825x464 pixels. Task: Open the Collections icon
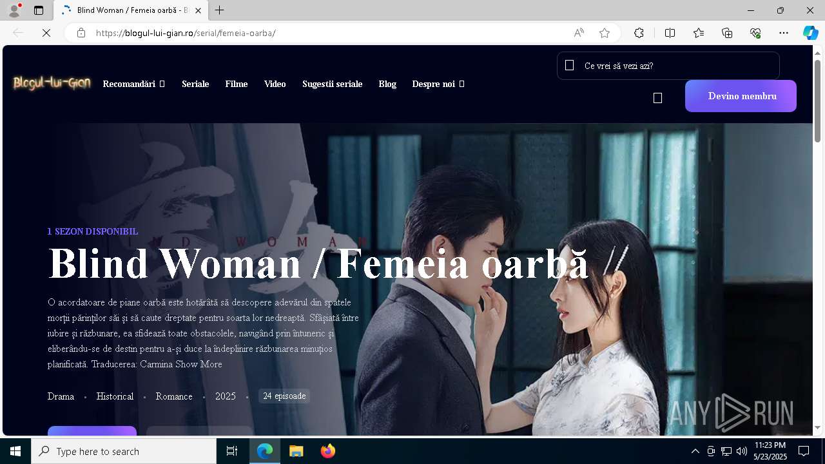click(x=727, y=33)
